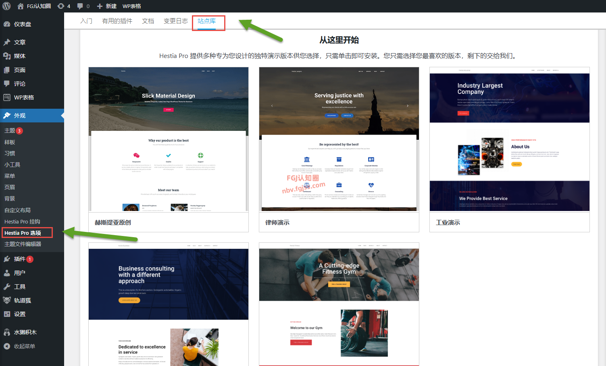Viewport: 606px width, 366px height.
Task: Open the 背景 submenu item
Action: pyautogui.click(x=10, y=199)
